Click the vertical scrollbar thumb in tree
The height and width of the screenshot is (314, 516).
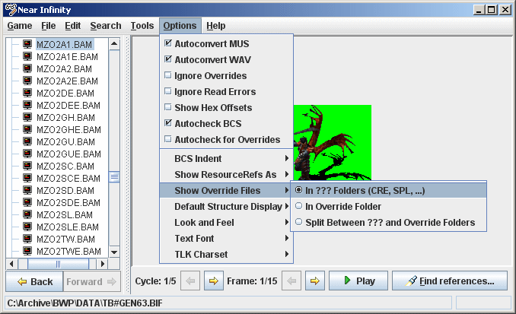coord(114,177)
